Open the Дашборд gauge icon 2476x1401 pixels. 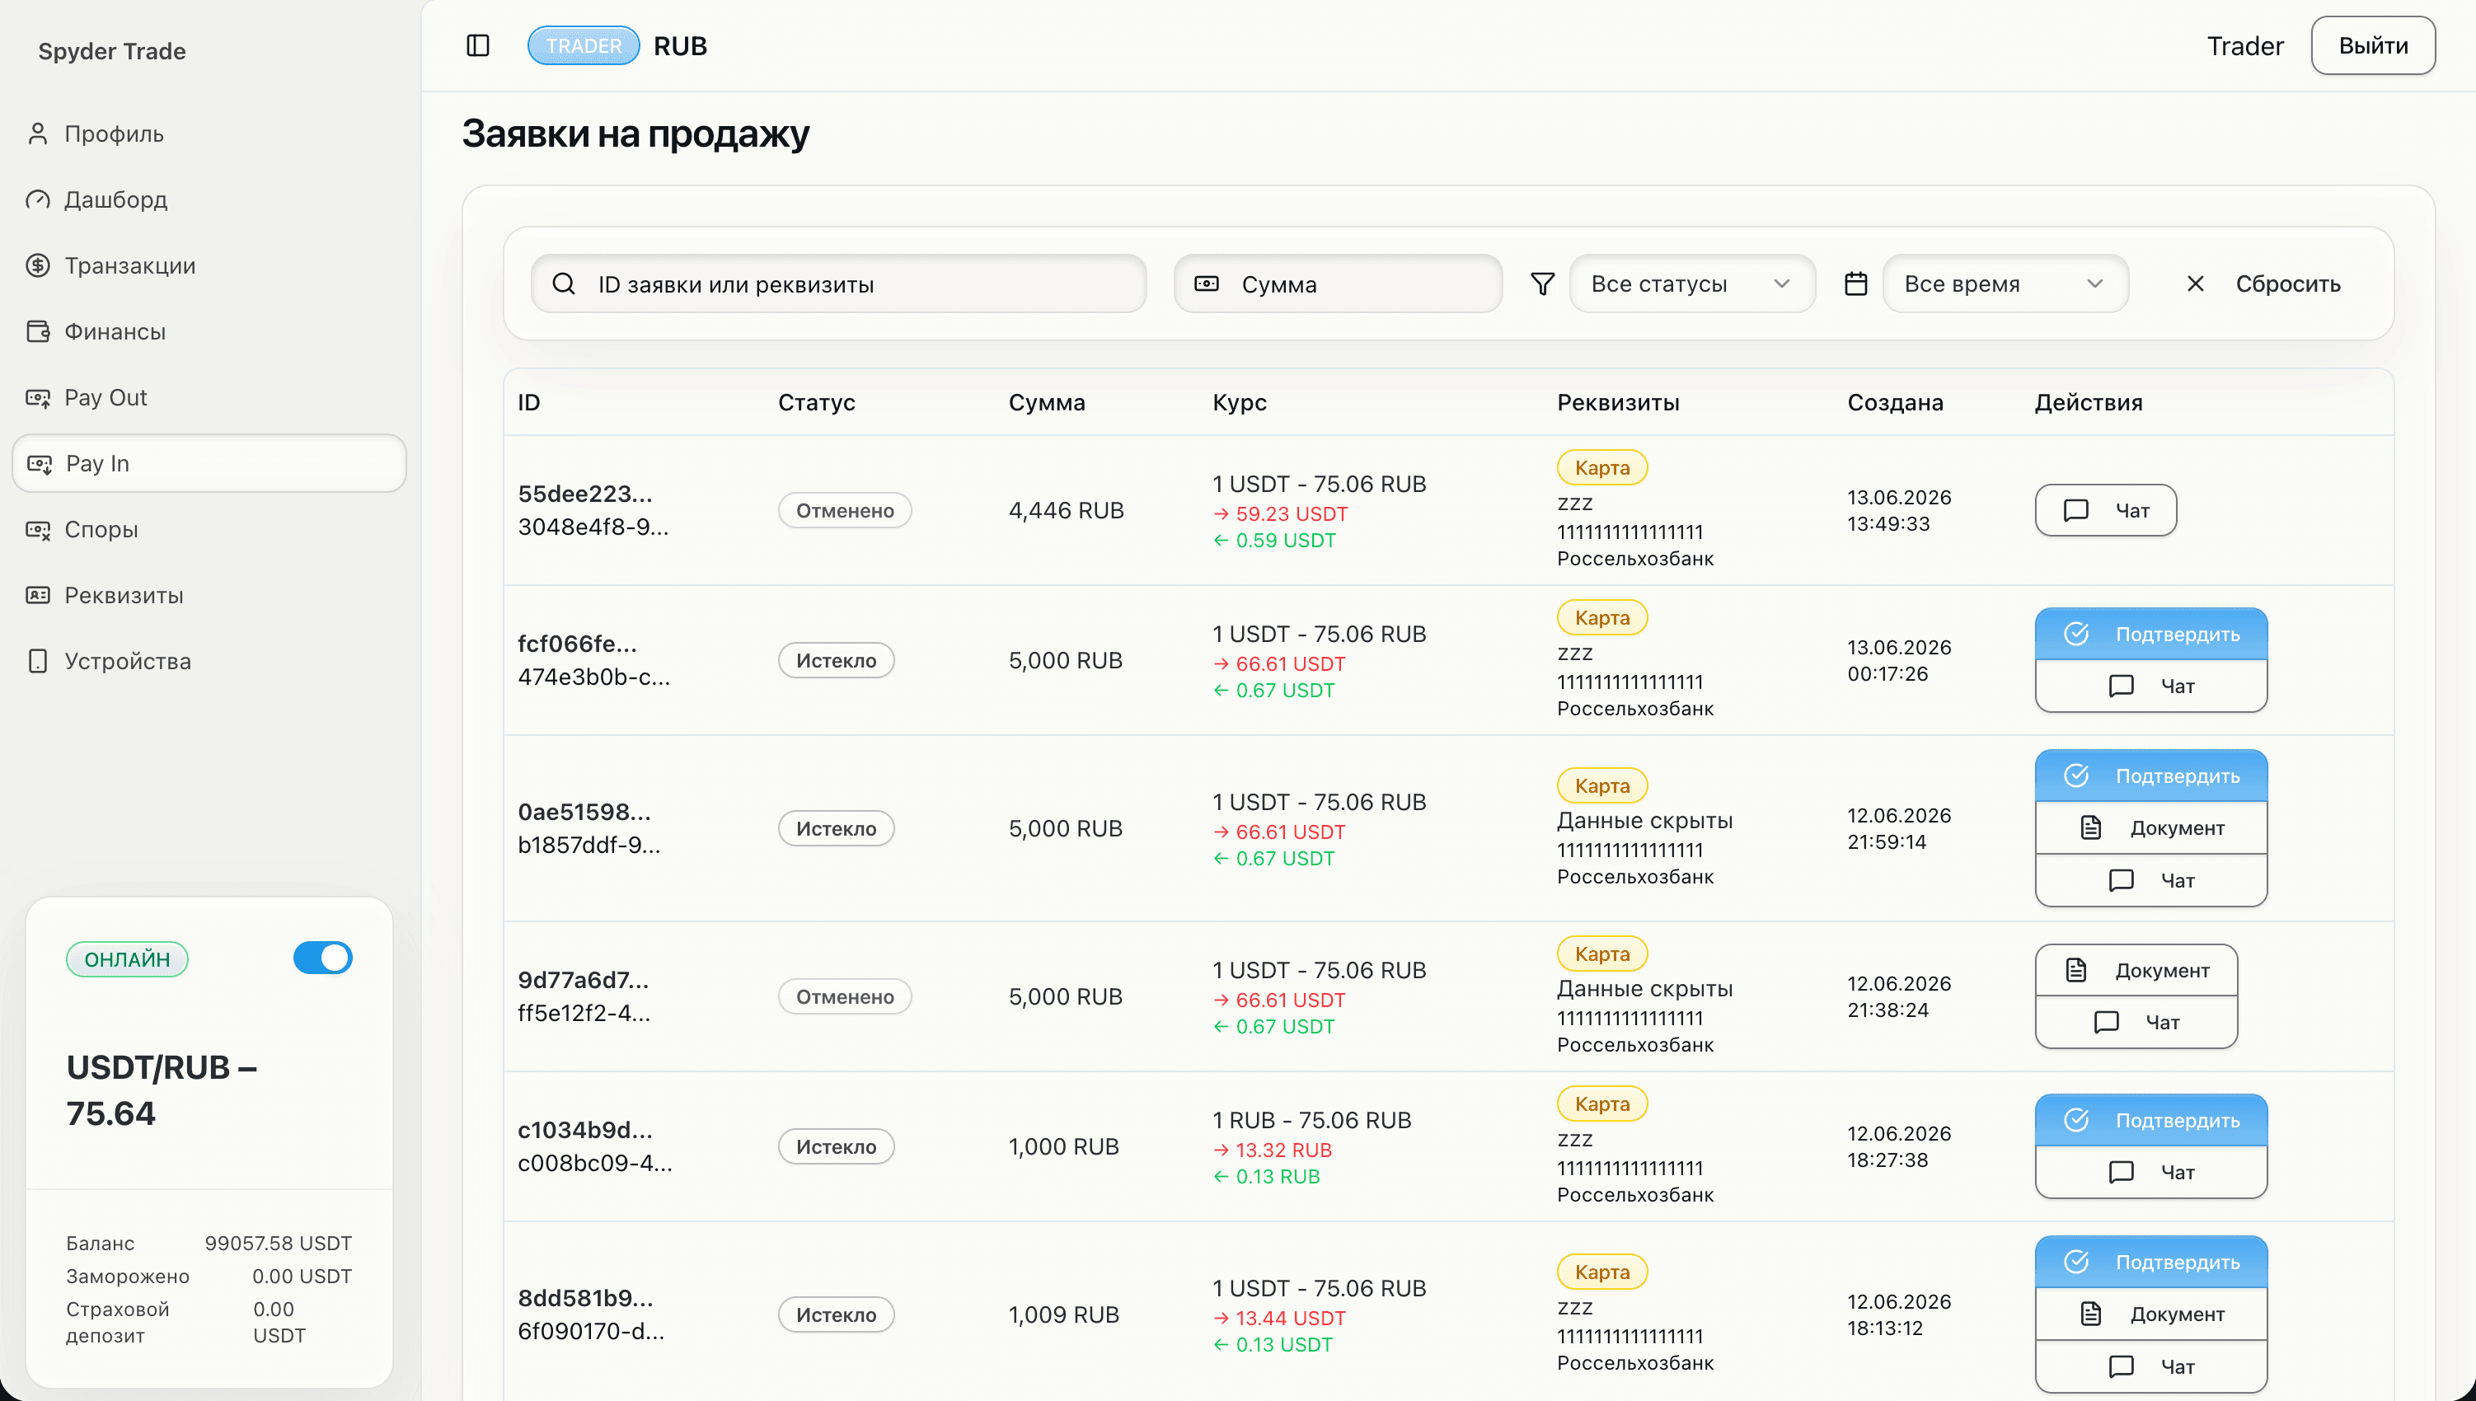[38, 199]
